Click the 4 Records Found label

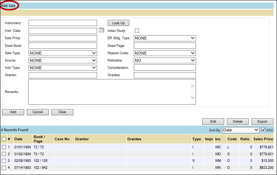tap(15, 130)
